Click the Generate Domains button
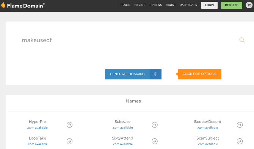The width and height of the screenshot is (254, 149). coord(127,74)
